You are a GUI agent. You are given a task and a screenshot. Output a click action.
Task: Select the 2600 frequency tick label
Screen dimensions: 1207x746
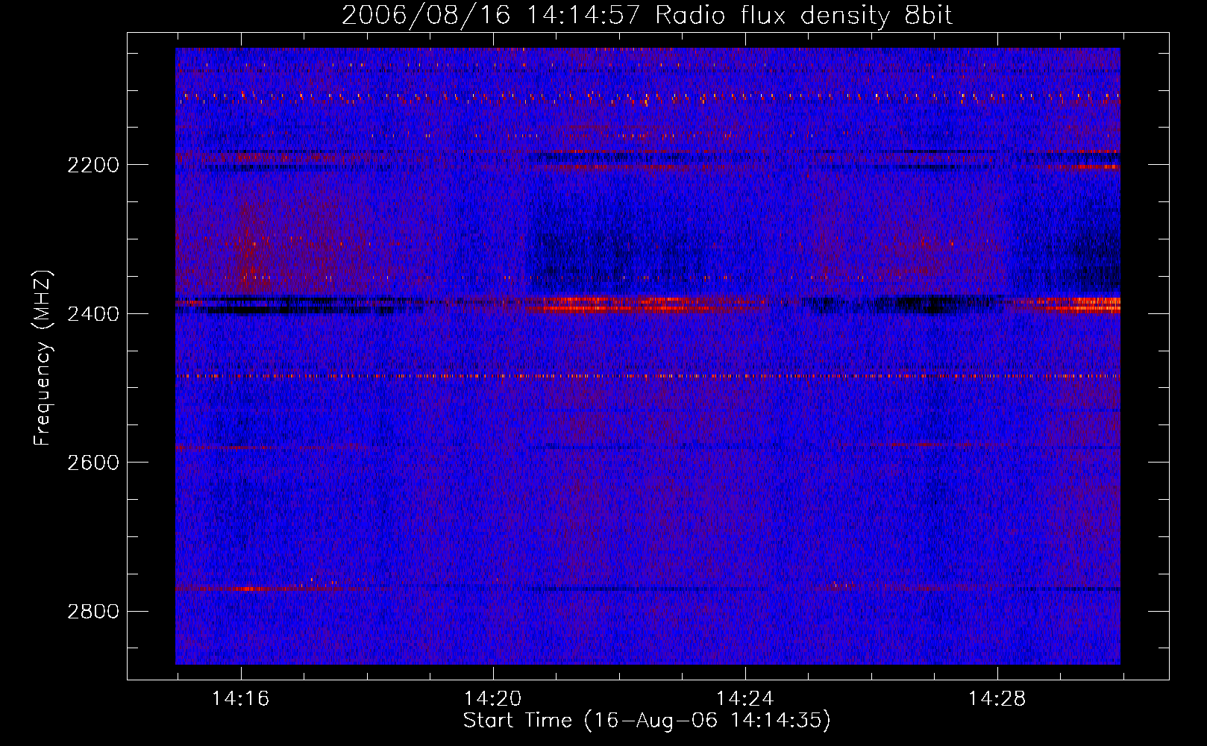point(93,463)
